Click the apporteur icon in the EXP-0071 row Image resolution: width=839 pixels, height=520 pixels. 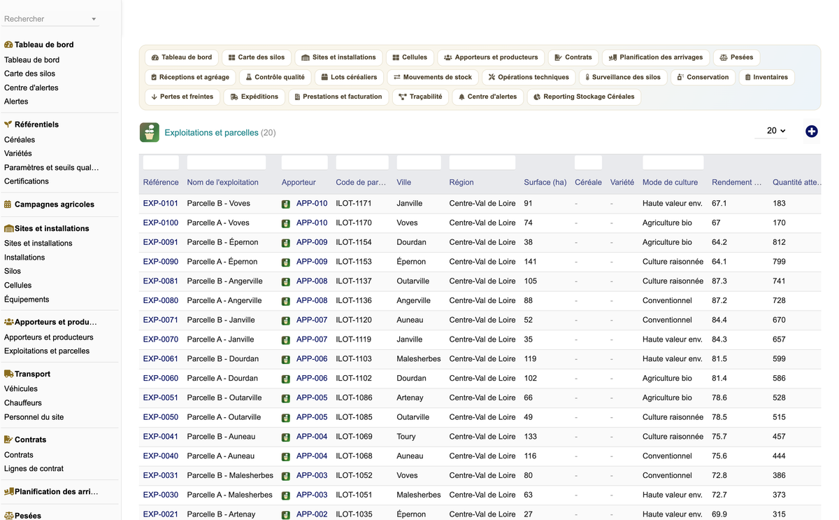pyautogui.click(x=286, y=321)
